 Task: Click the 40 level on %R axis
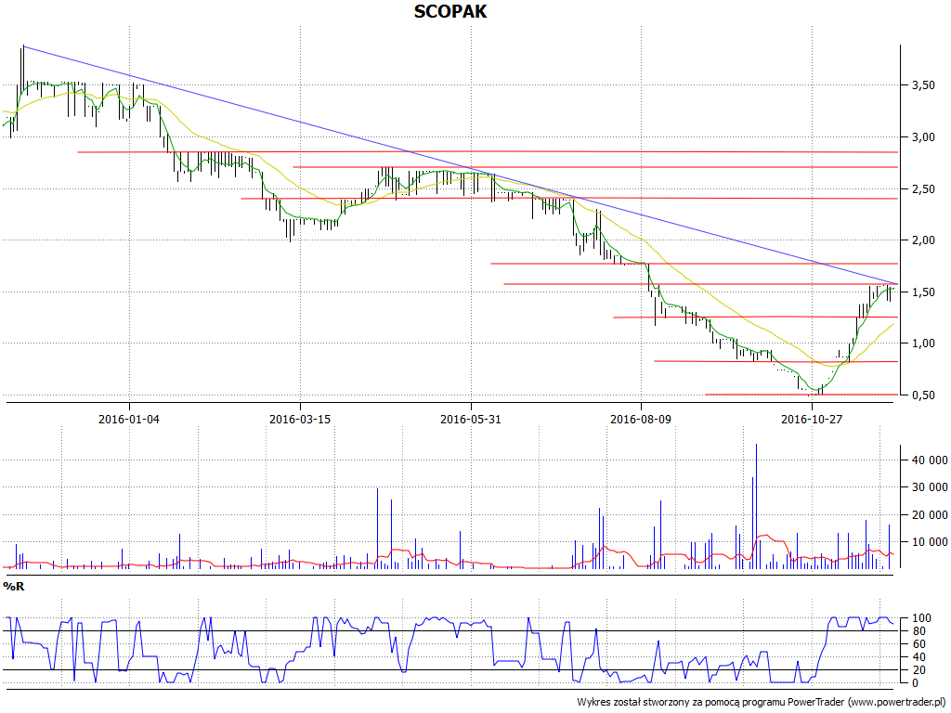[x=918, y=657]
